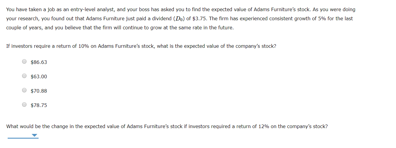Image resolution: width=396 pixels, height=148 pixels.
Task: Choose the $63.00 radio option
Action: point(24,76)
